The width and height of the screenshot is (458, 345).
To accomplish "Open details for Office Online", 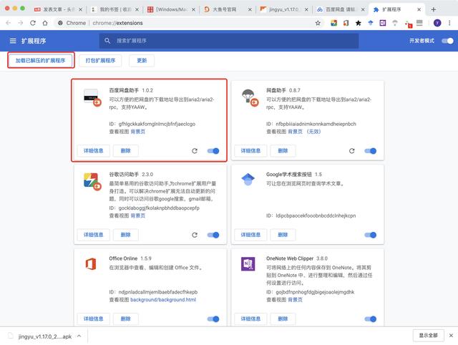I will click(94, 319).
